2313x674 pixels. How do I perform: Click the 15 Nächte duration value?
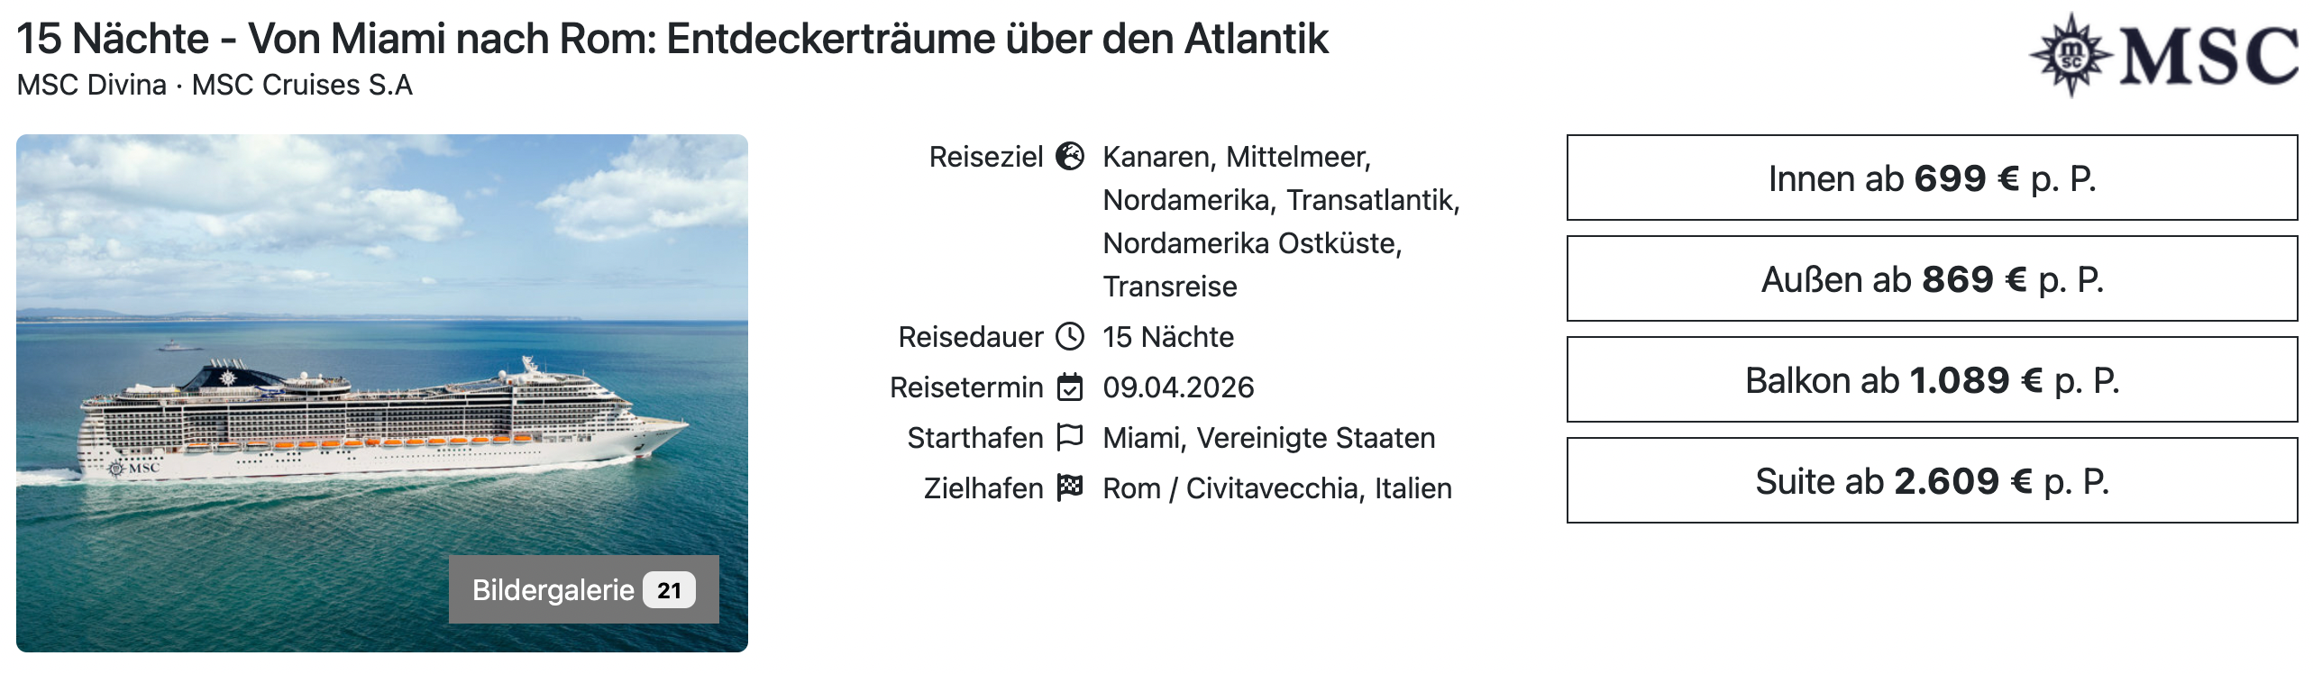(x=1168, y=337)
